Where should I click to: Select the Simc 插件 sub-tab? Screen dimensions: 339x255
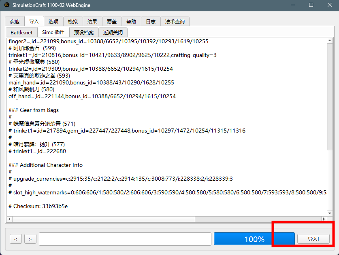(x=53, y=32)
